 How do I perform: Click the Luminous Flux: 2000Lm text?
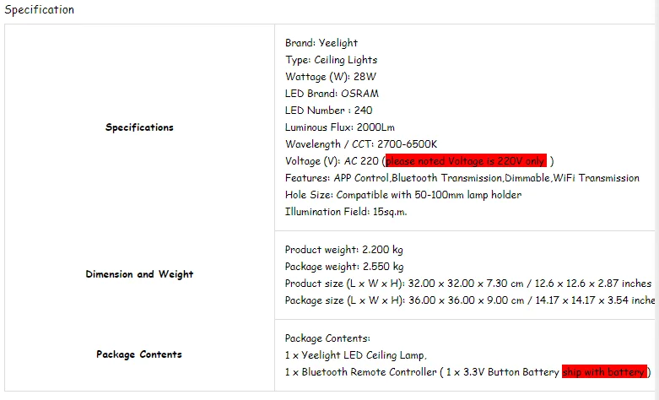point(339,127)
